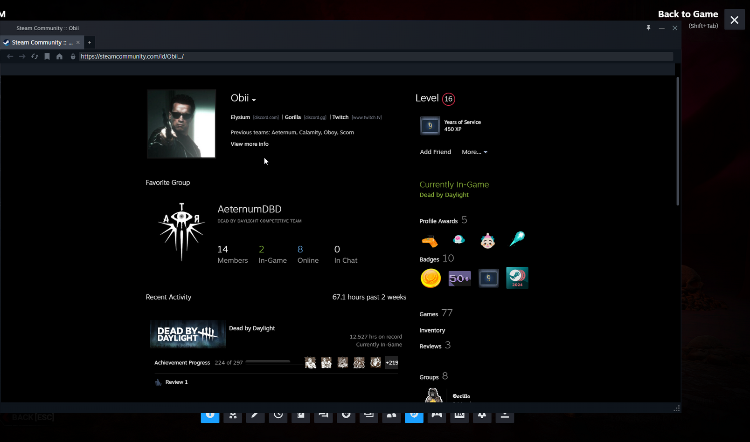Click the "67.1 hours past 2 weeks" text
Viewport: 750px width, 442px height.
pyautogui.click(x=369, y=297)
